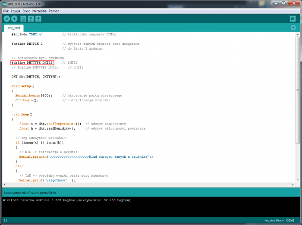
Task: Click the Verify (checkmark) toolbar icon
Action: (x=7, y=19)
